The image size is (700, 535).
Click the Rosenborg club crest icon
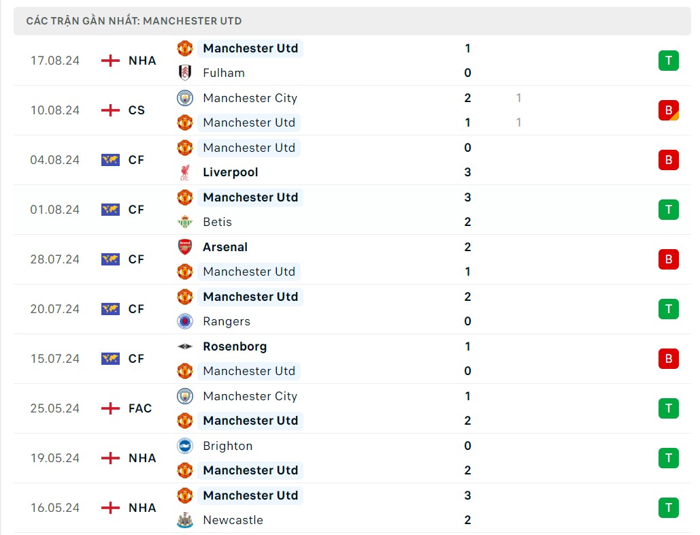(x=185, y=346)
